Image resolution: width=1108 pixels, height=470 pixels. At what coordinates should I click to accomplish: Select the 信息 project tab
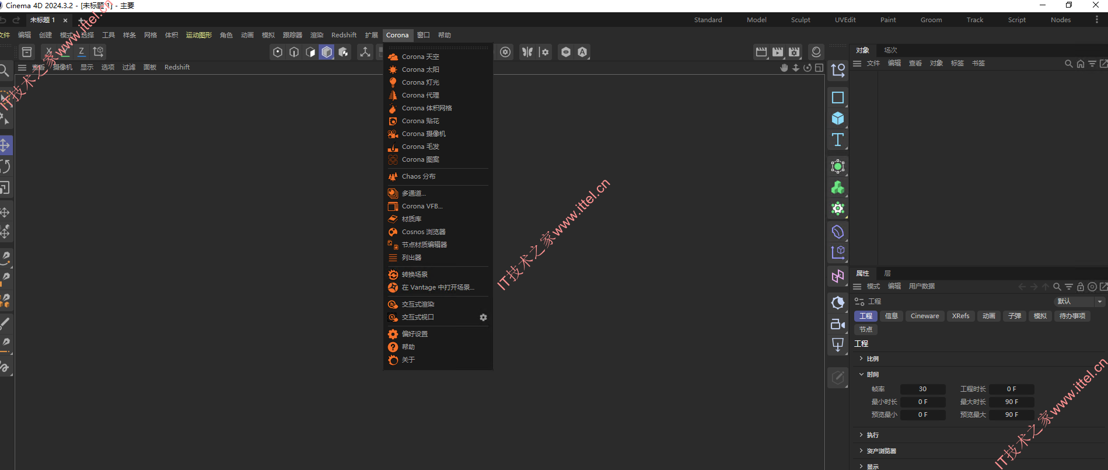[x=891, y=316]
